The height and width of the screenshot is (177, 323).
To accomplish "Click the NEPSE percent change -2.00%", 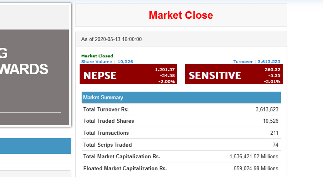I will point(167,82).
